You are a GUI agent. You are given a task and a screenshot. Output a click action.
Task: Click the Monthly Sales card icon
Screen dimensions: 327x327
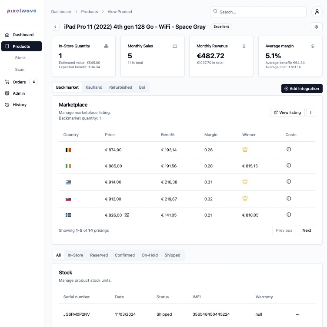(175, 46)
